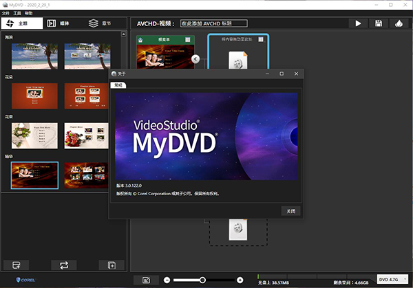Select the first flower theme thumbnail under 花朵
Image resolution: width=413 pixels, height=288 pixels.
[34, 95]
